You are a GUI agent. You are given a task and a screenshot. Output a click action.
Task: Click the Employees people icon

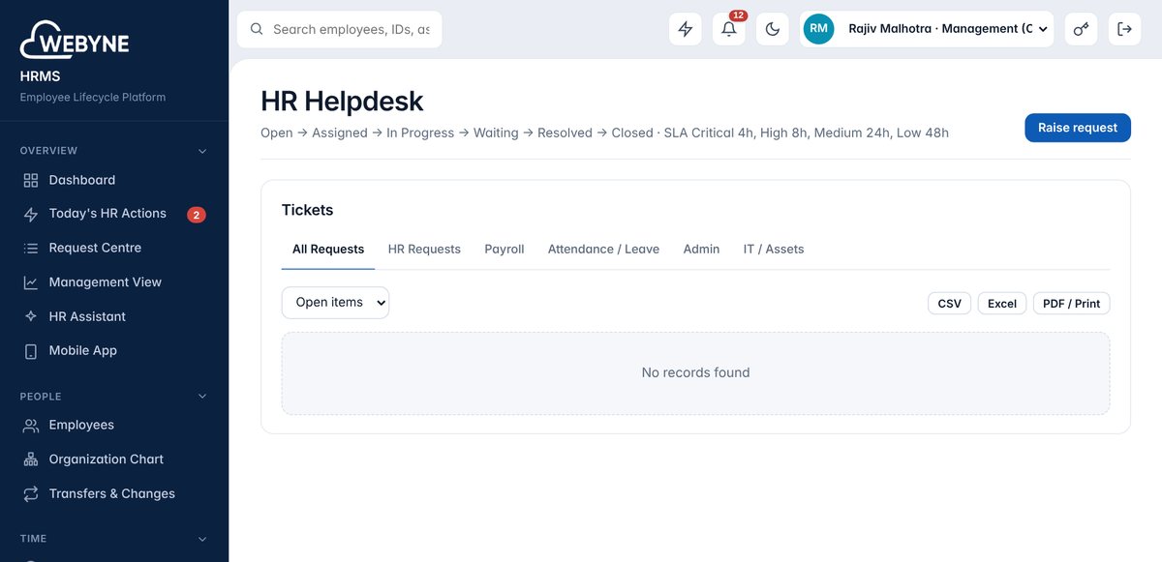pyautogui.click(x=31, y=426)
